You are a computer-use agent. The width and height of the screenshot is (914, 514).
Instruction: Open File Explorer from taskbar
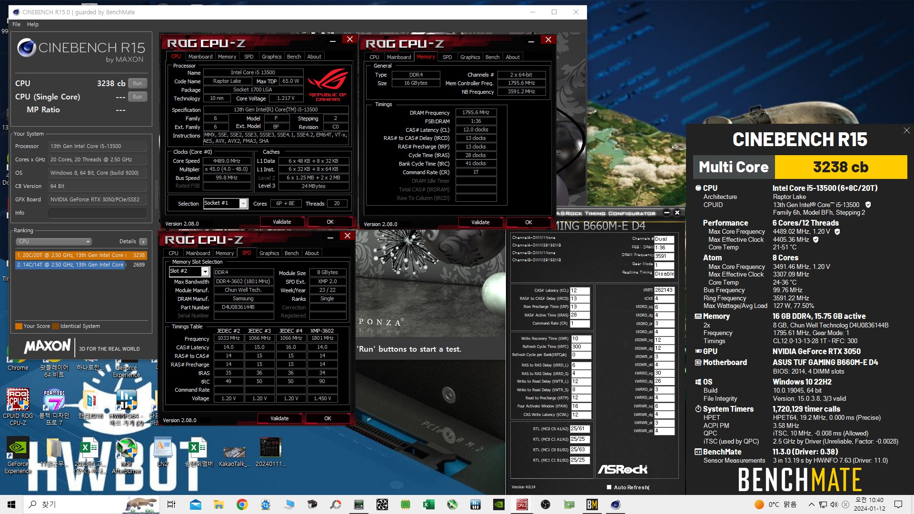click(x=219, y=504)
